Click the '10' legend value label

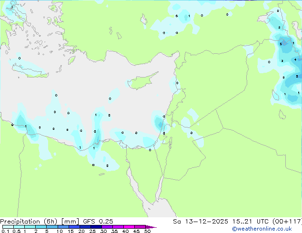click(60, 231)
